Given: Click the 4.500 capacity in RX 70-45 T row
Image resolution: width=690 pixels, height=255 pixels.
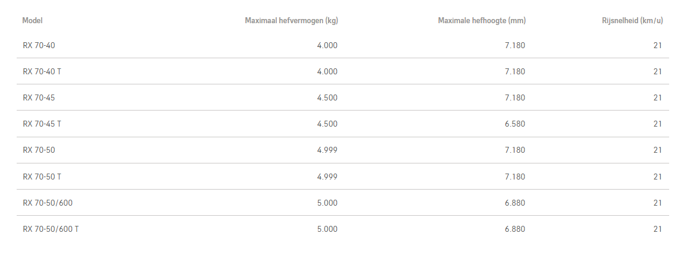Looking at the screenshot, I should 327,124.
